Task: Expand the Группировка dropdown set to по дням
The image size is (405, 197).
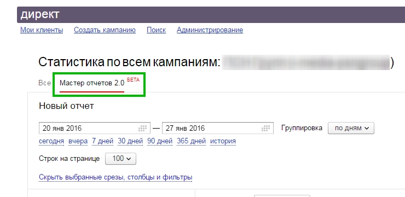Action: pos(351,128)
